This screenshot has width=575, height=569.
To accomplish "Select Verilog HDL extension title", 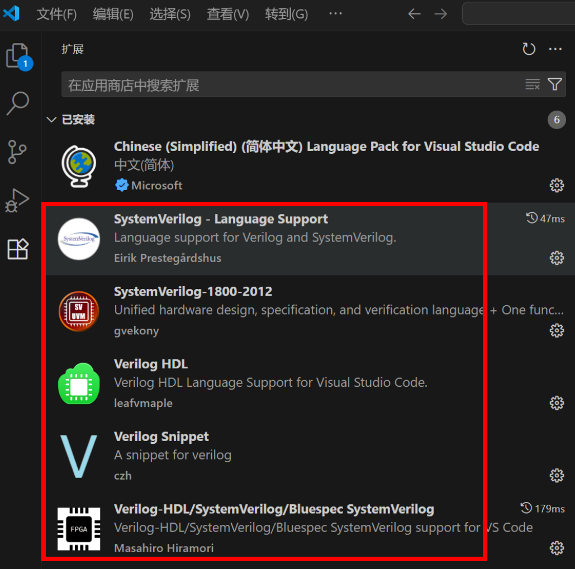I will click(x=151, y=364).
